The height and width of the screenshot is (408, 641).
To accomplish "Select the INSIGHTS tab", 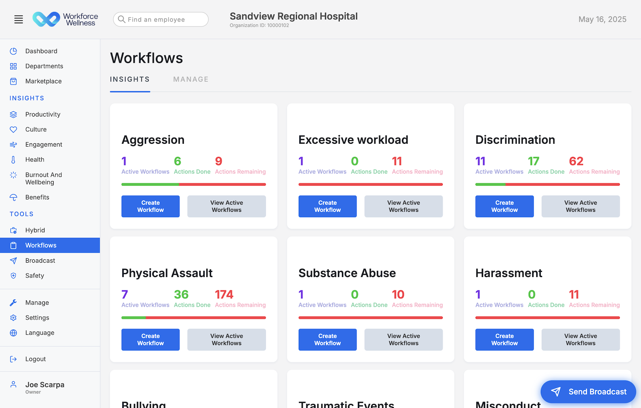I will click(130, 79).
